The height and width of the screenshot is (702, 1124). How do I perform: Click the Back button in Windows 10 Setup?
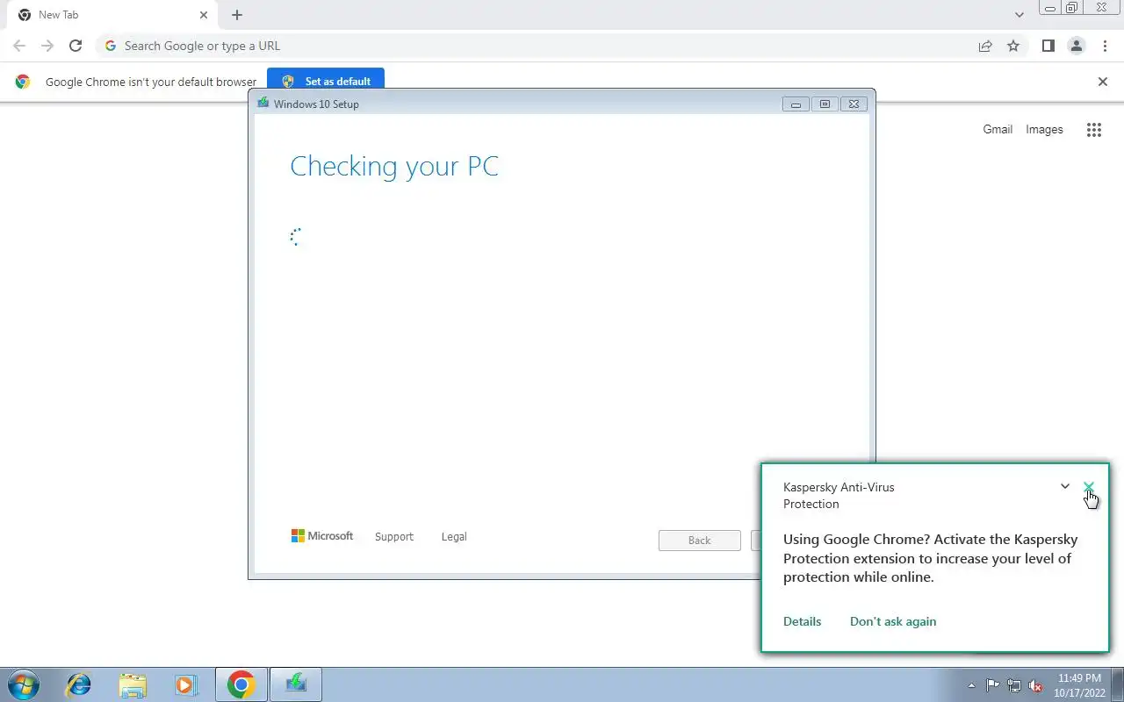[699, 540]
